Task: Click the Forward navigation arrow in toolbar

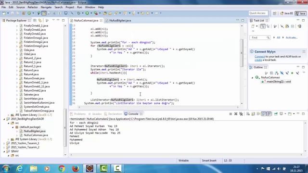Action: click(156, 13)
